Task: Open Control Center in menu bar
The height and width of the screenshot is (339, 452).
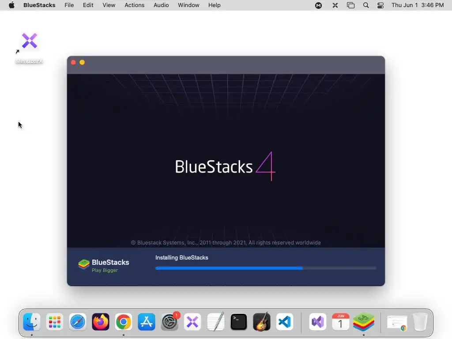Action: (x=380, y=5)
